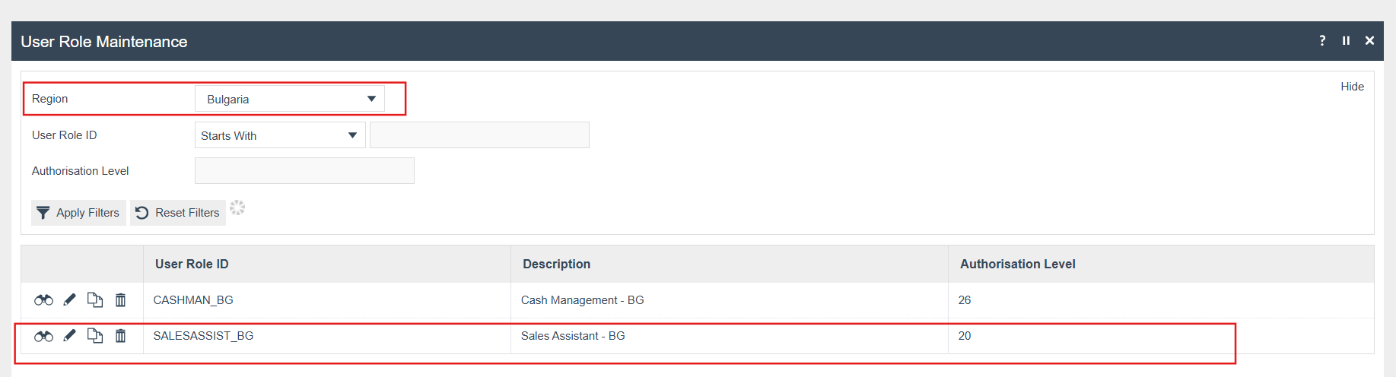View the SALESASSIST_BG role details

point(43,336)
